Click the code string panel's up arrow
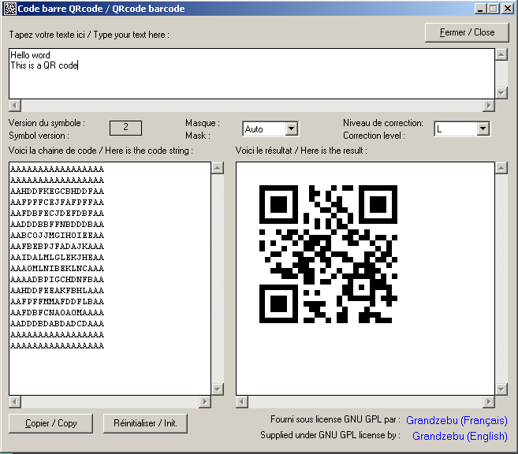 (217, 168)
